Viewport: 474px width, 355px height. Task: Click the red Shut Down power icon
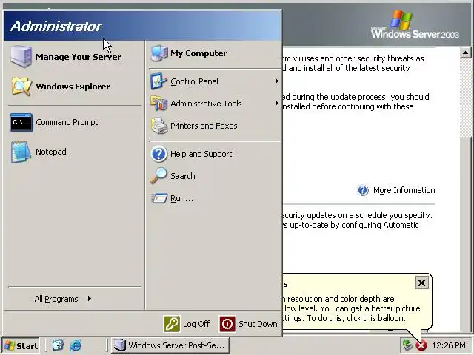227,324
